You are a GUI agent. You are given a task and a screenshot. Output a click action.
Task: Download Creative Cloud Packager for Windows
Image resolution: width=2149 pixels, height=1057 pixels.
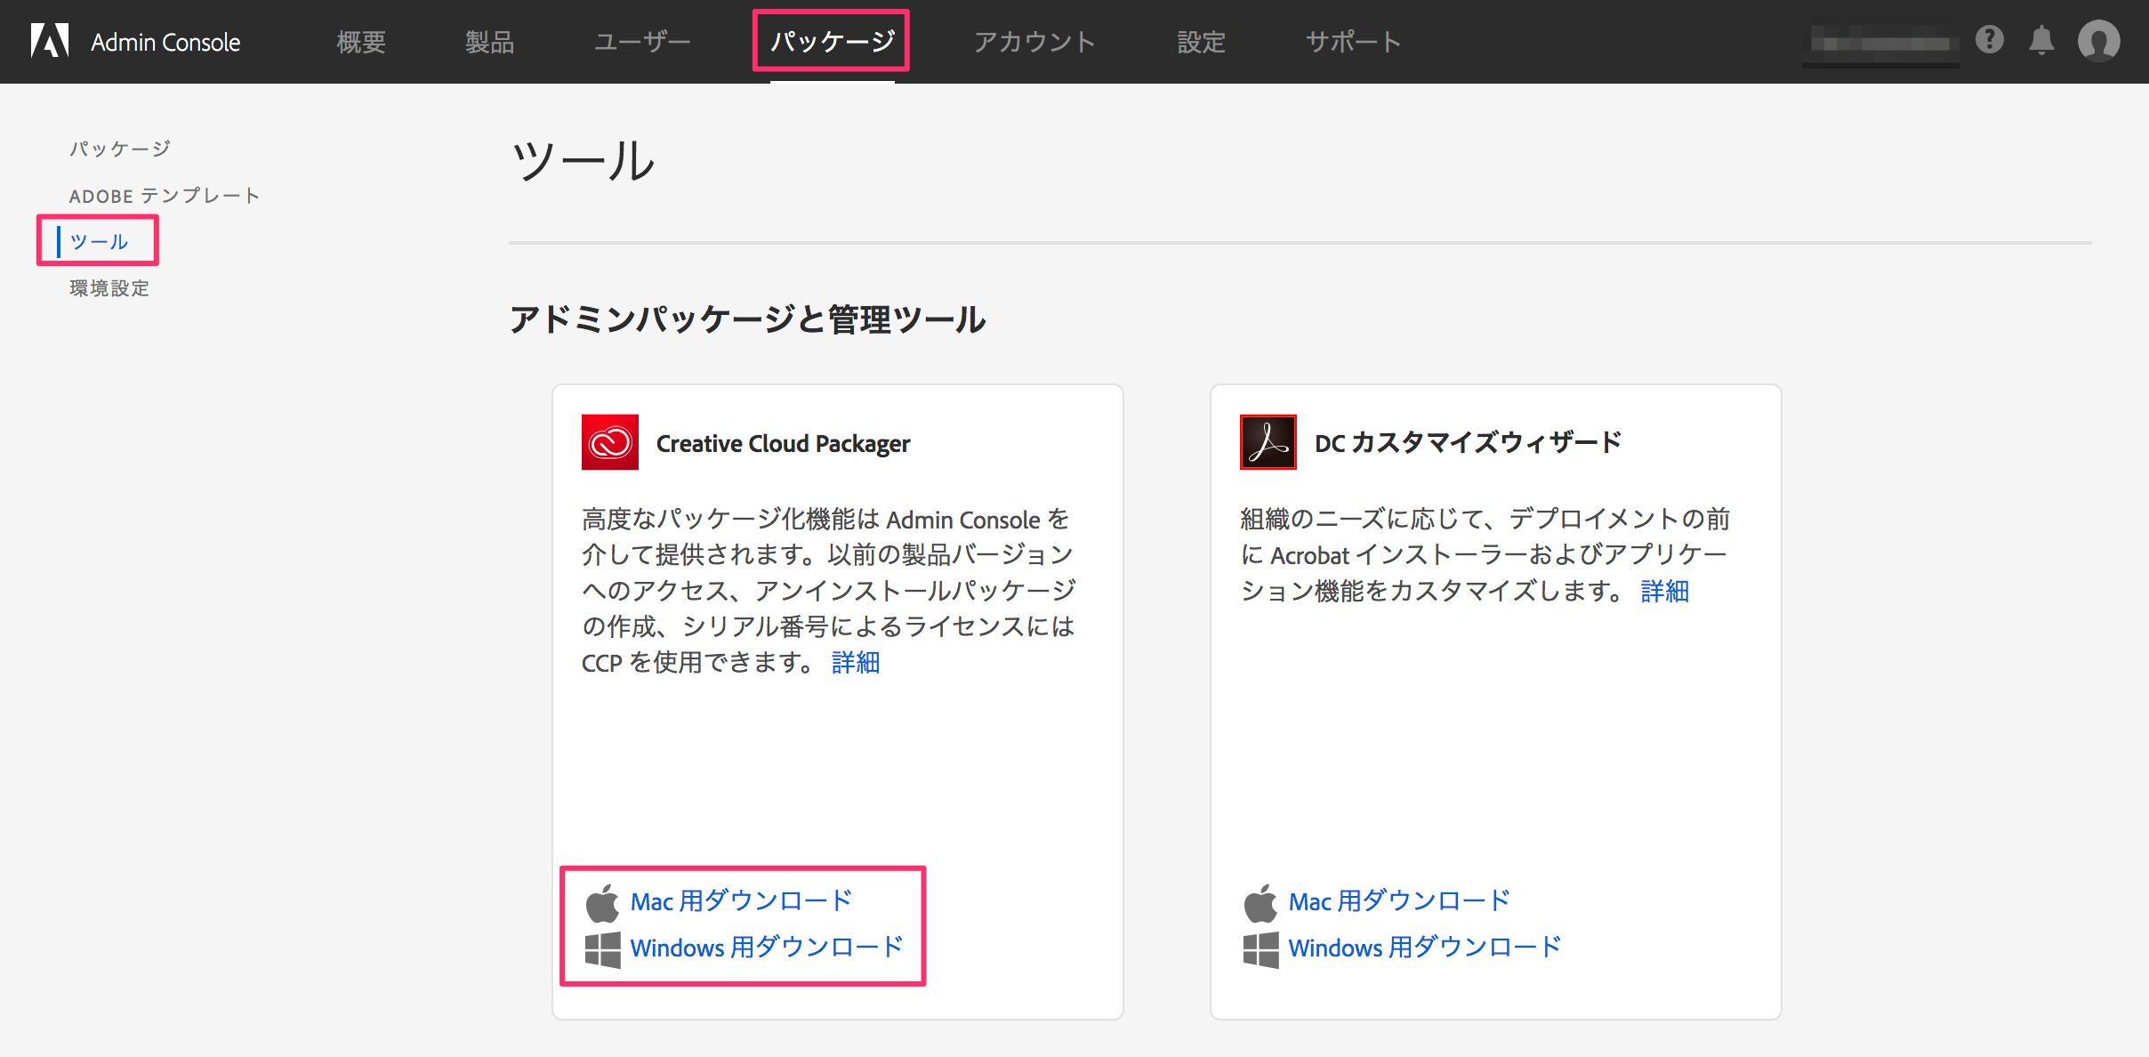[767, 948]
